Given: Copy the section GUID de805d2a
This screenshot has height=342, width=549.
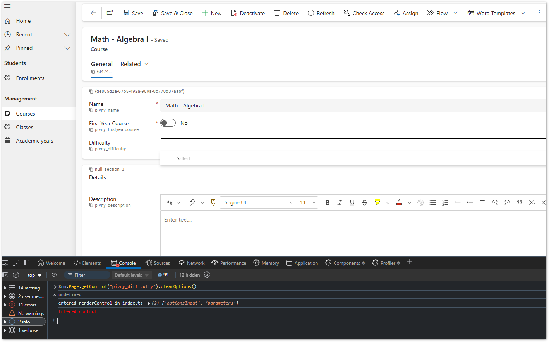Looking at the screenshot, I should coord(91,92).
